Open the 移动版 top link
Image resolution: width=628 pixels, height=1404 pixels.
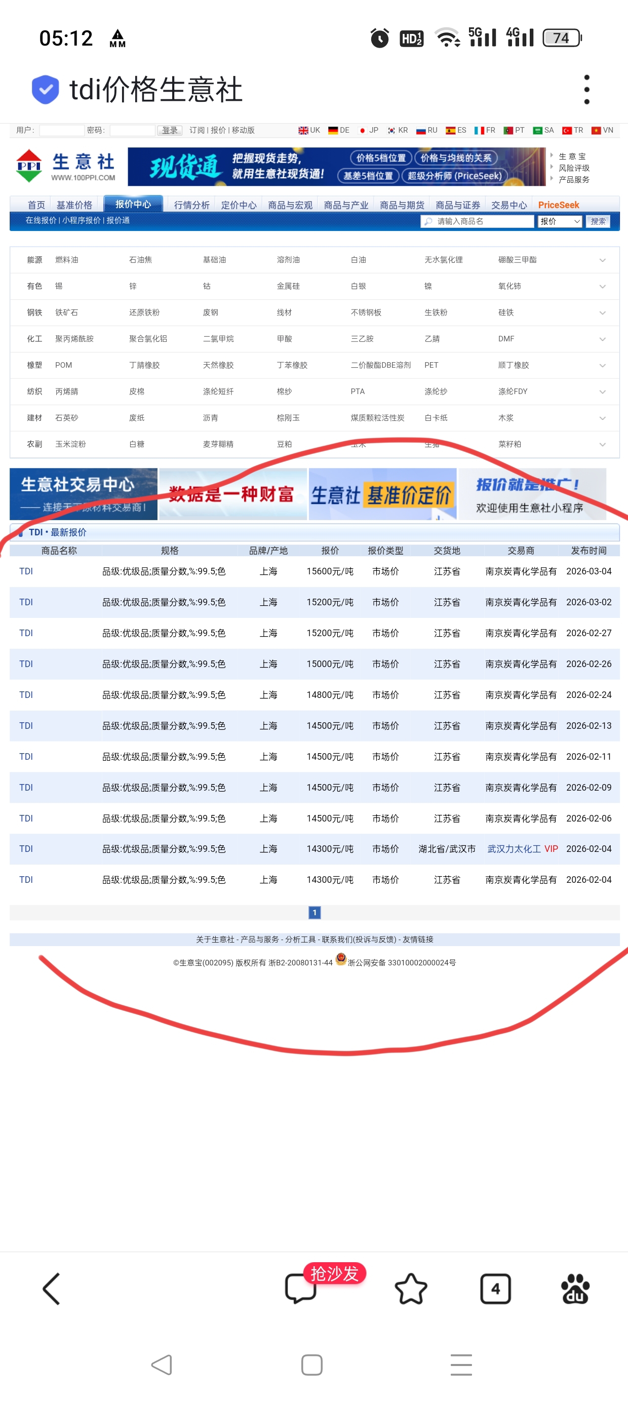tap(243, 130)
